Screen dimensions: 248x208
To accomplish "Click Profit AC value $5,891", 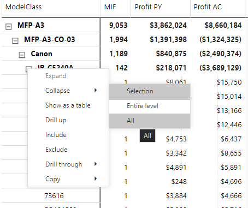I will [231, 168].
